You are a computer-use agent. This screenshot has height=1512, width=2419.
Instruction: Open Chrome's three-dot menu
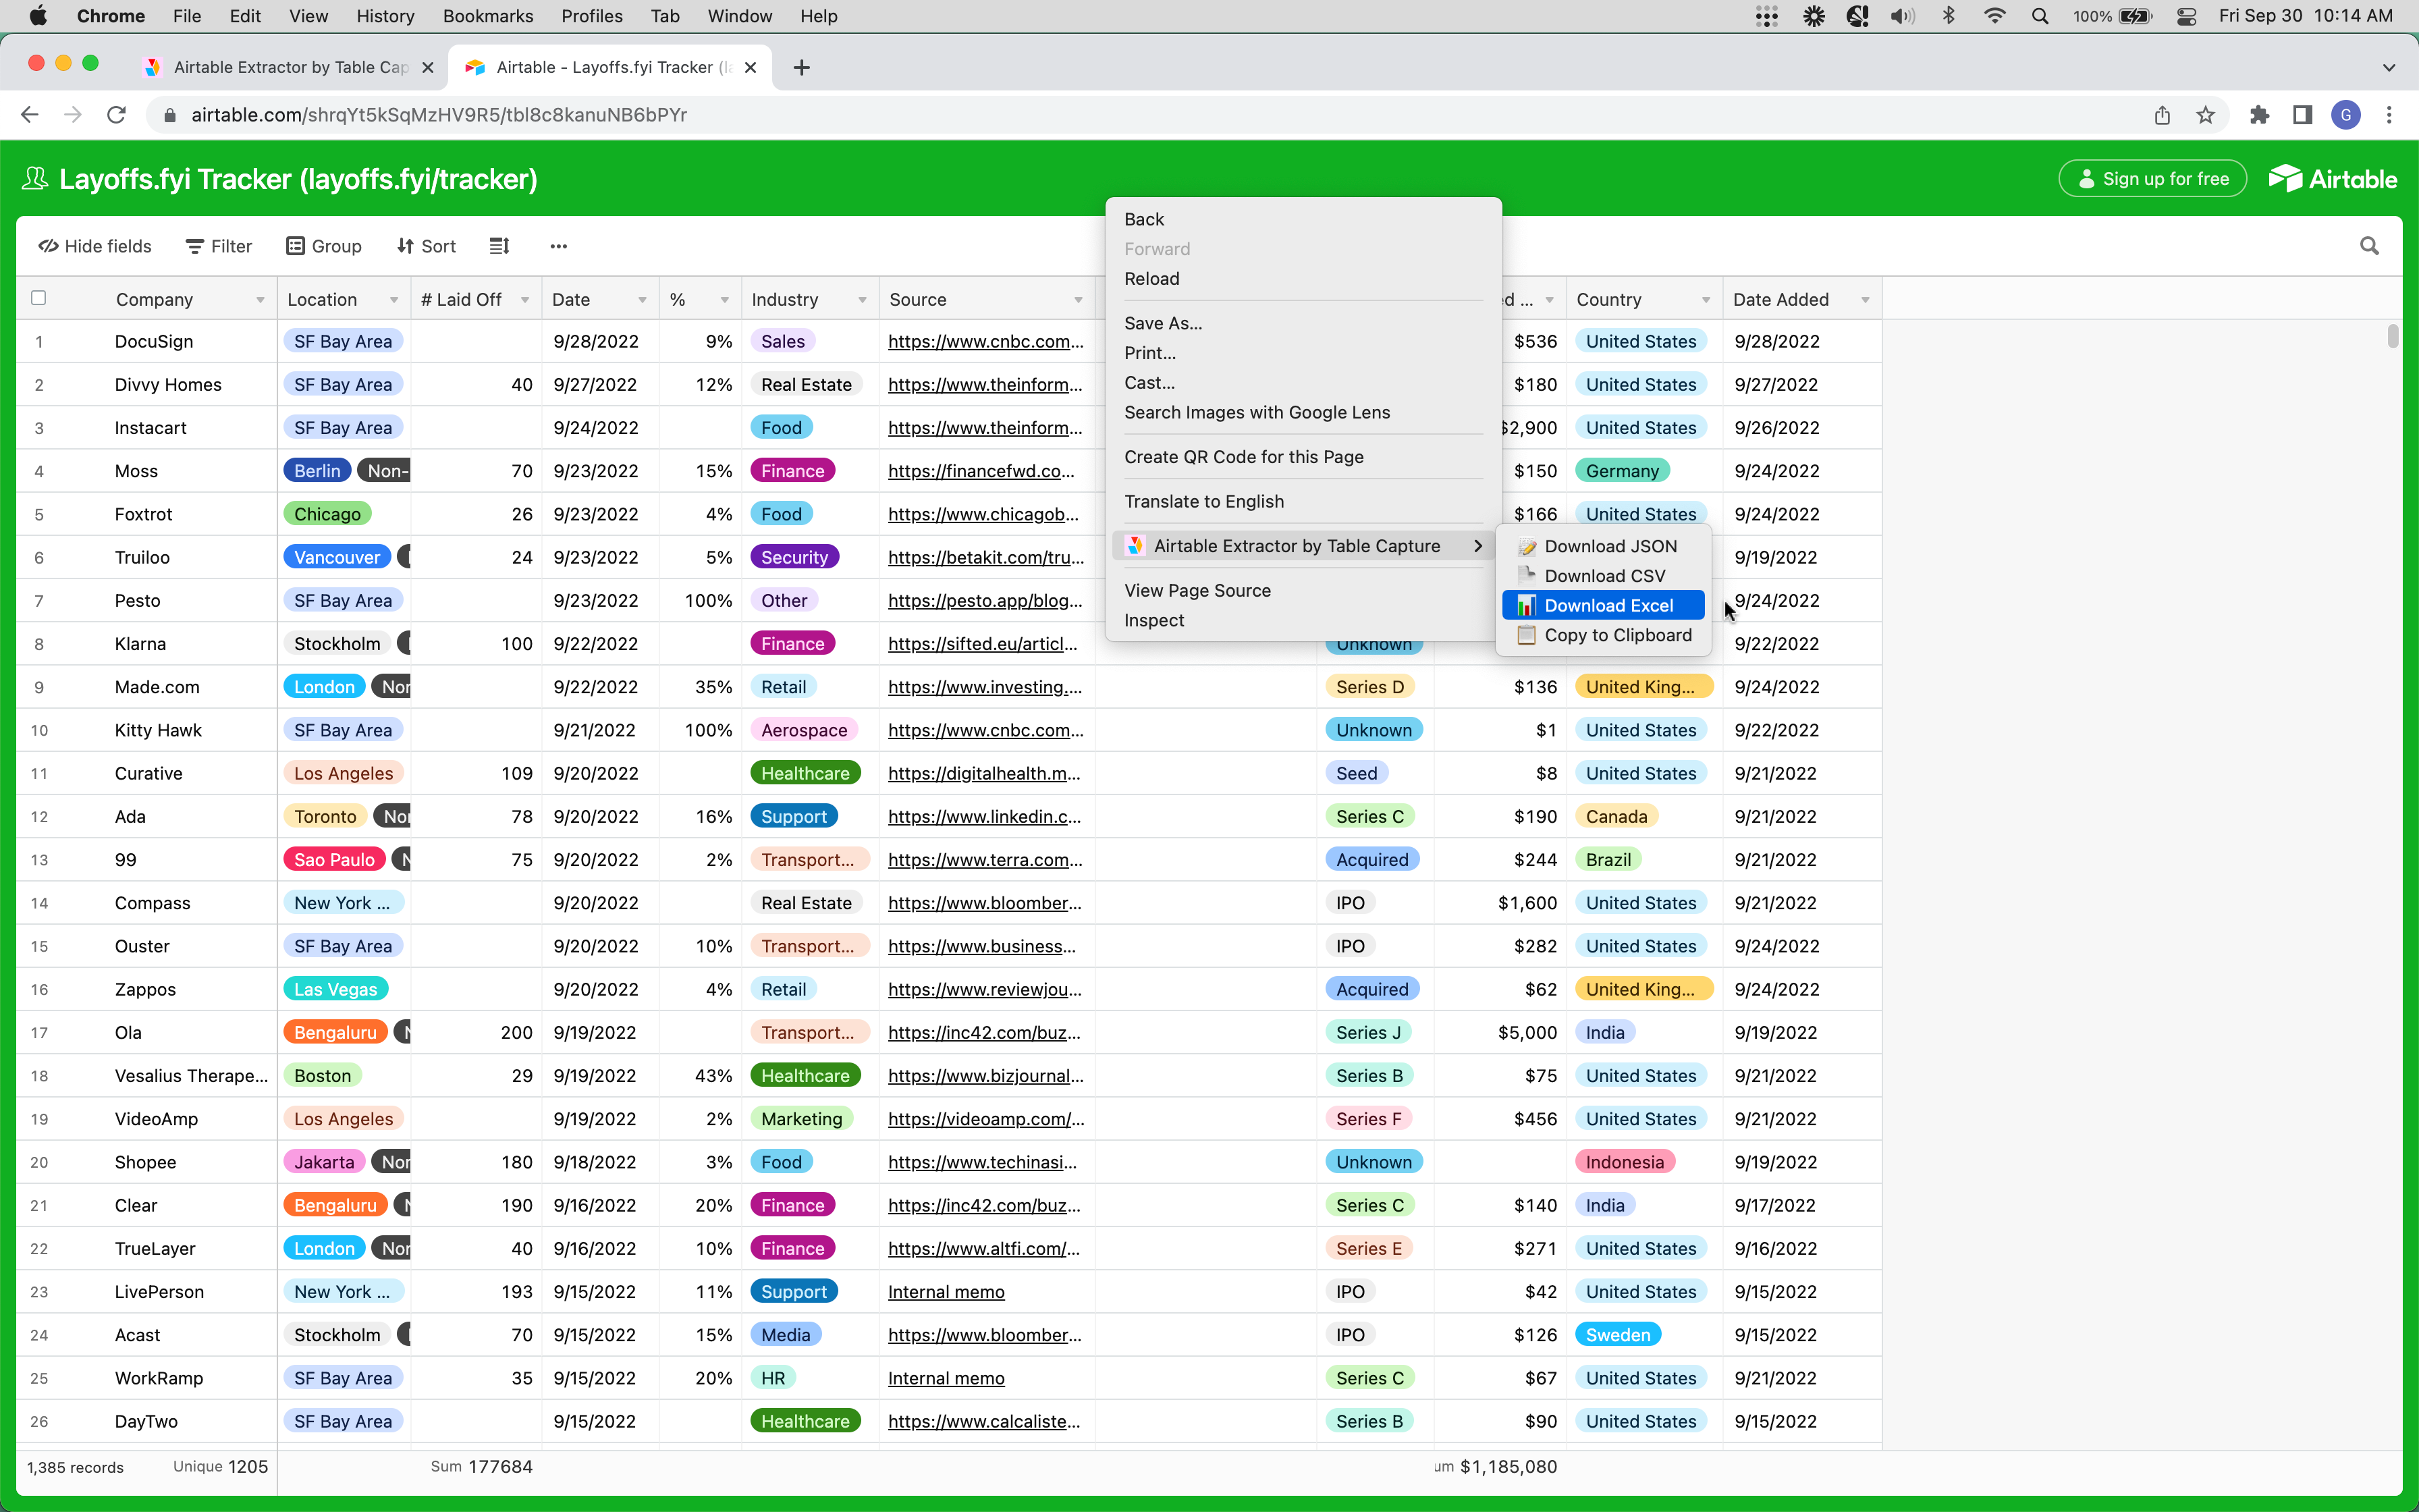click(2389, 115)
